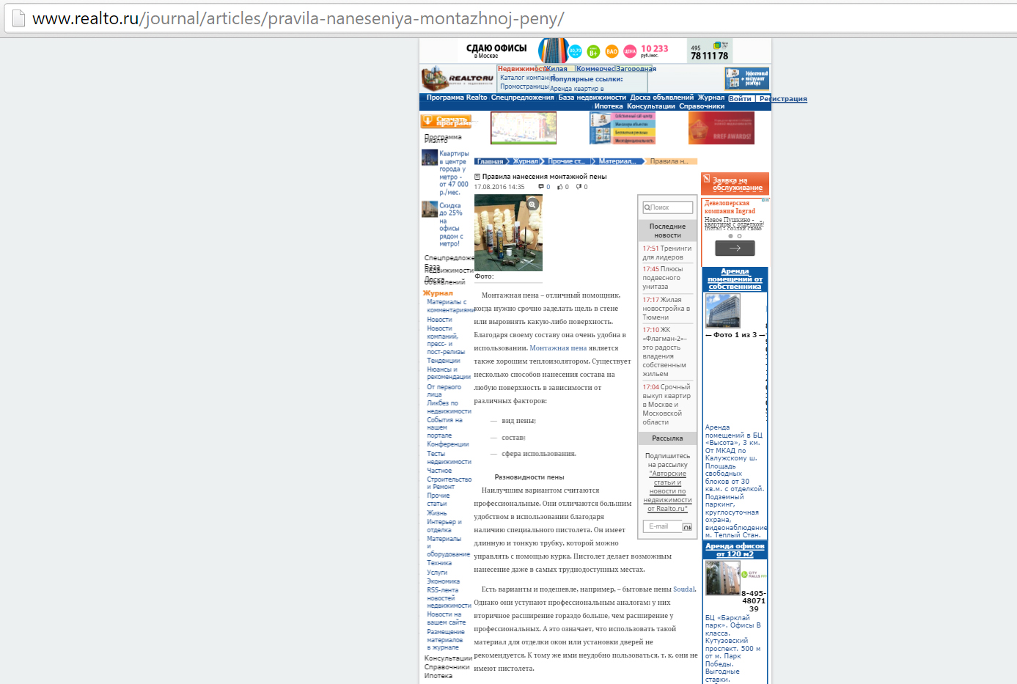Go to Материал... breadcrumb
Screen dimensions: 1017x684
tap(616, 161)
